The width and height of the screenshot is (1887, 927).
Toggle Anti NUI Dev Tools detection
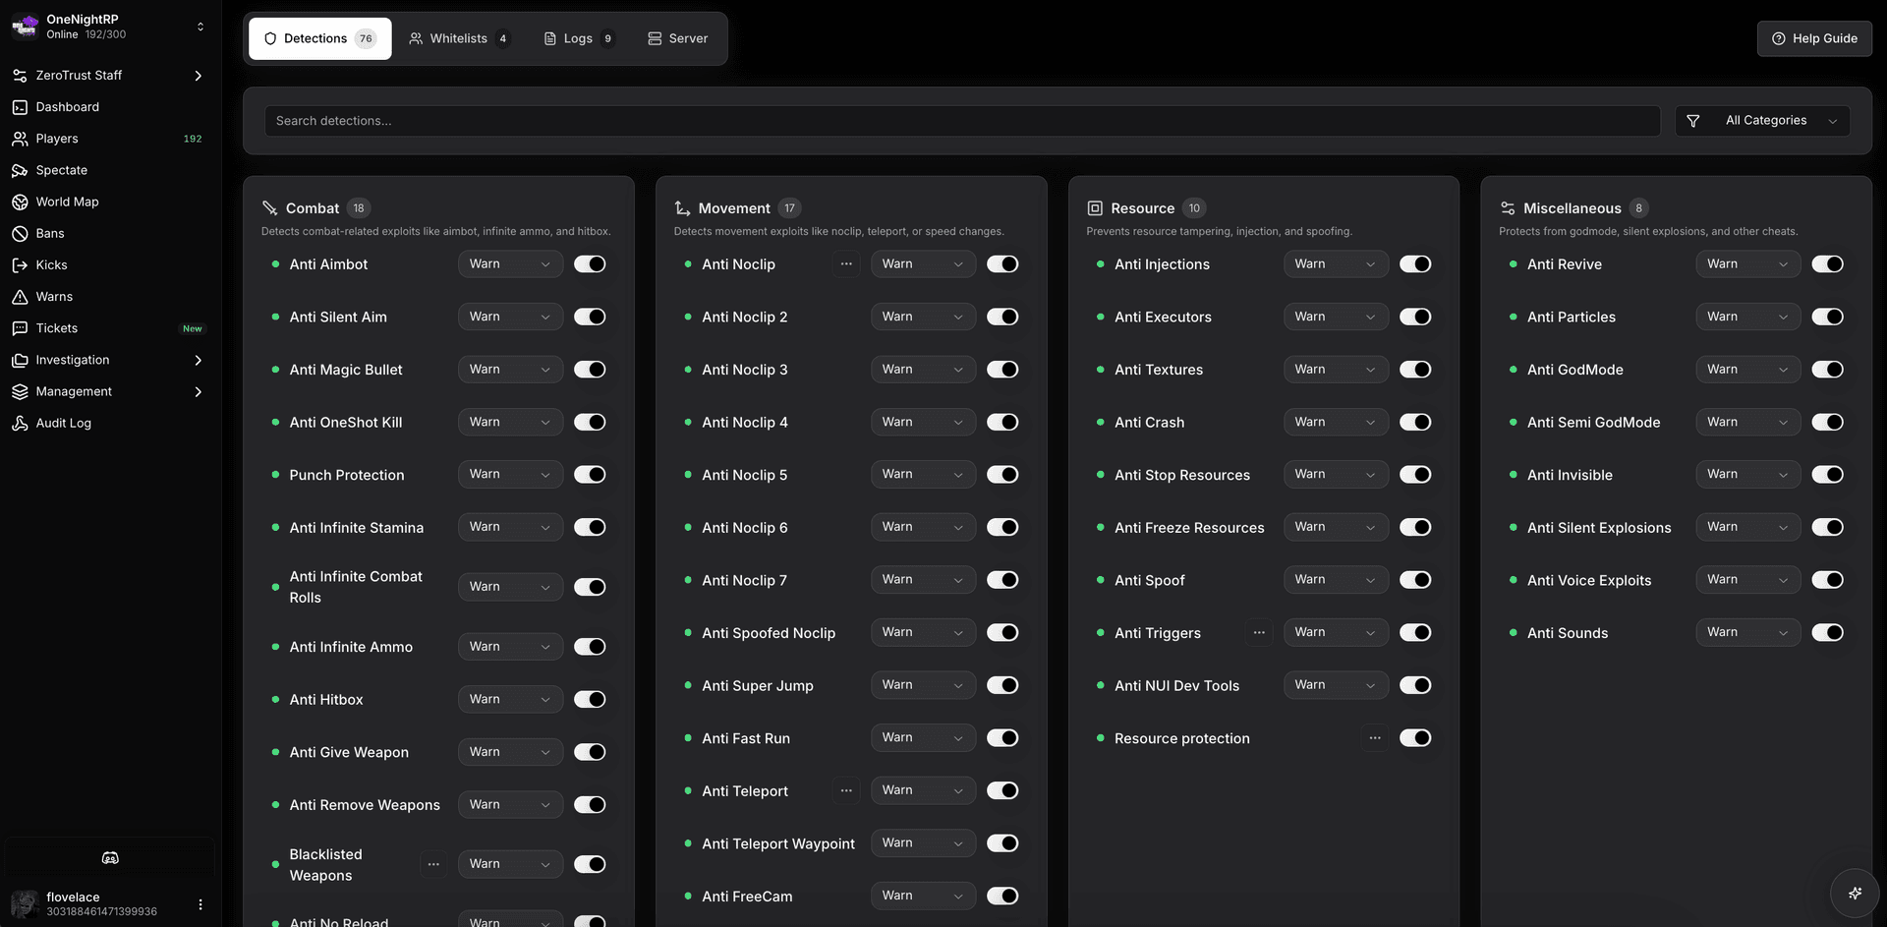click(x=1415, y=685)
